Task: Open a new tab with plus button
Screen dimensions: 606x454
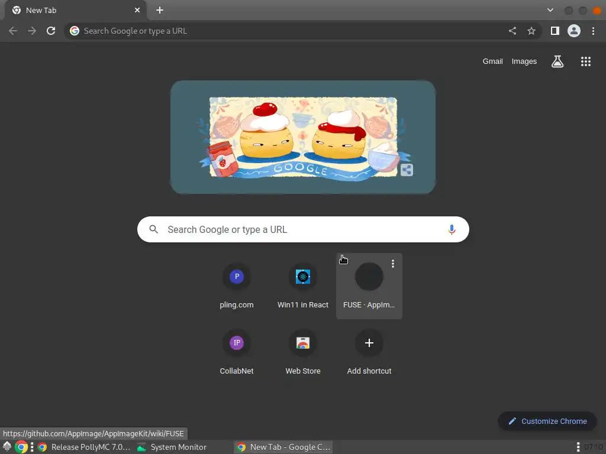Action: [160, 10]
